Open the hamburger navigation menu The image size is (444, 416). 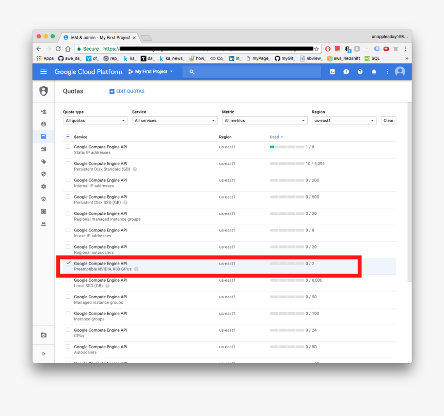point(43,72)
